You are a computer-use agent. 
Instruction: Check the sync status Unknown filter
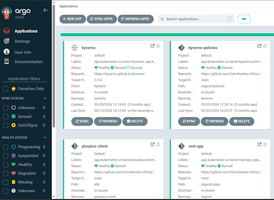tap(6, 108)
